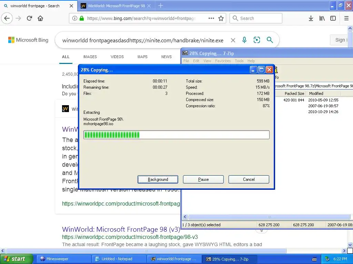Viewport: 353px width, 264px height.
Task: Open the Windows start button
Action: point(16,259)
